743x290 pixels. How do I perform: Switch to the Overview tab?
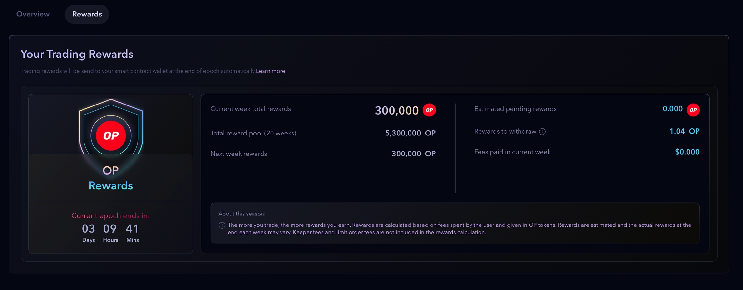[33, 14]
